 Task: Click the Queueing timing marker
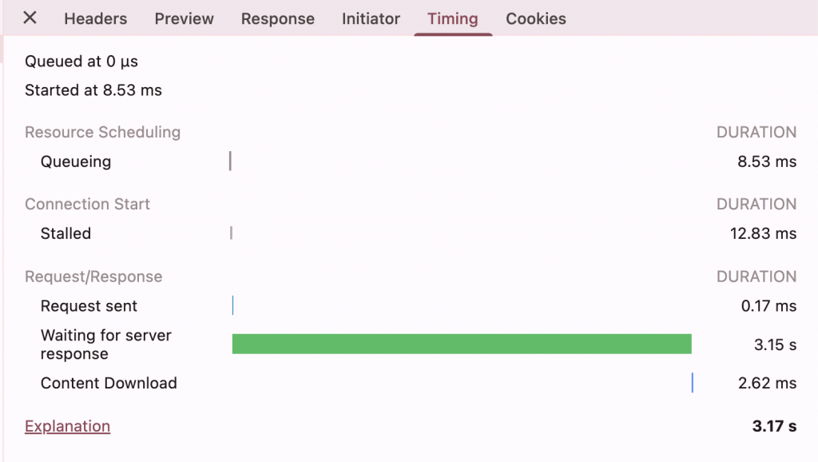230,161
